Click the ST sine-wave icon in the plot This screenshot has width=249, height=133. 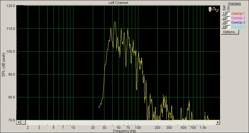click(x=214, y=9)
